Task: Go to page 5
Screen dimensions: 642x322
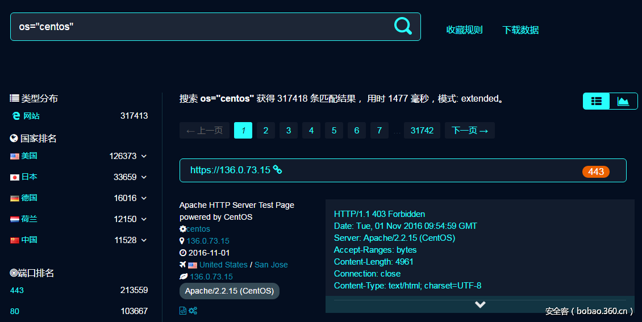Action: click(334, 131)
